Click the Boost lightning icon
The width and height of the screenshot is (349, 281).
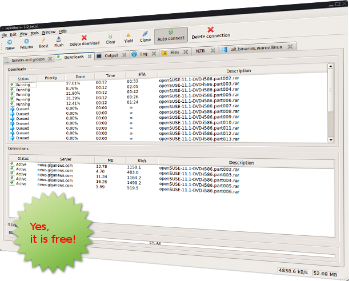tap(43, 41)
